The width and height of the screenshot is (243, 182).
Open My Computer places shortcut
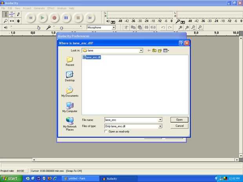tap(70, 107)
